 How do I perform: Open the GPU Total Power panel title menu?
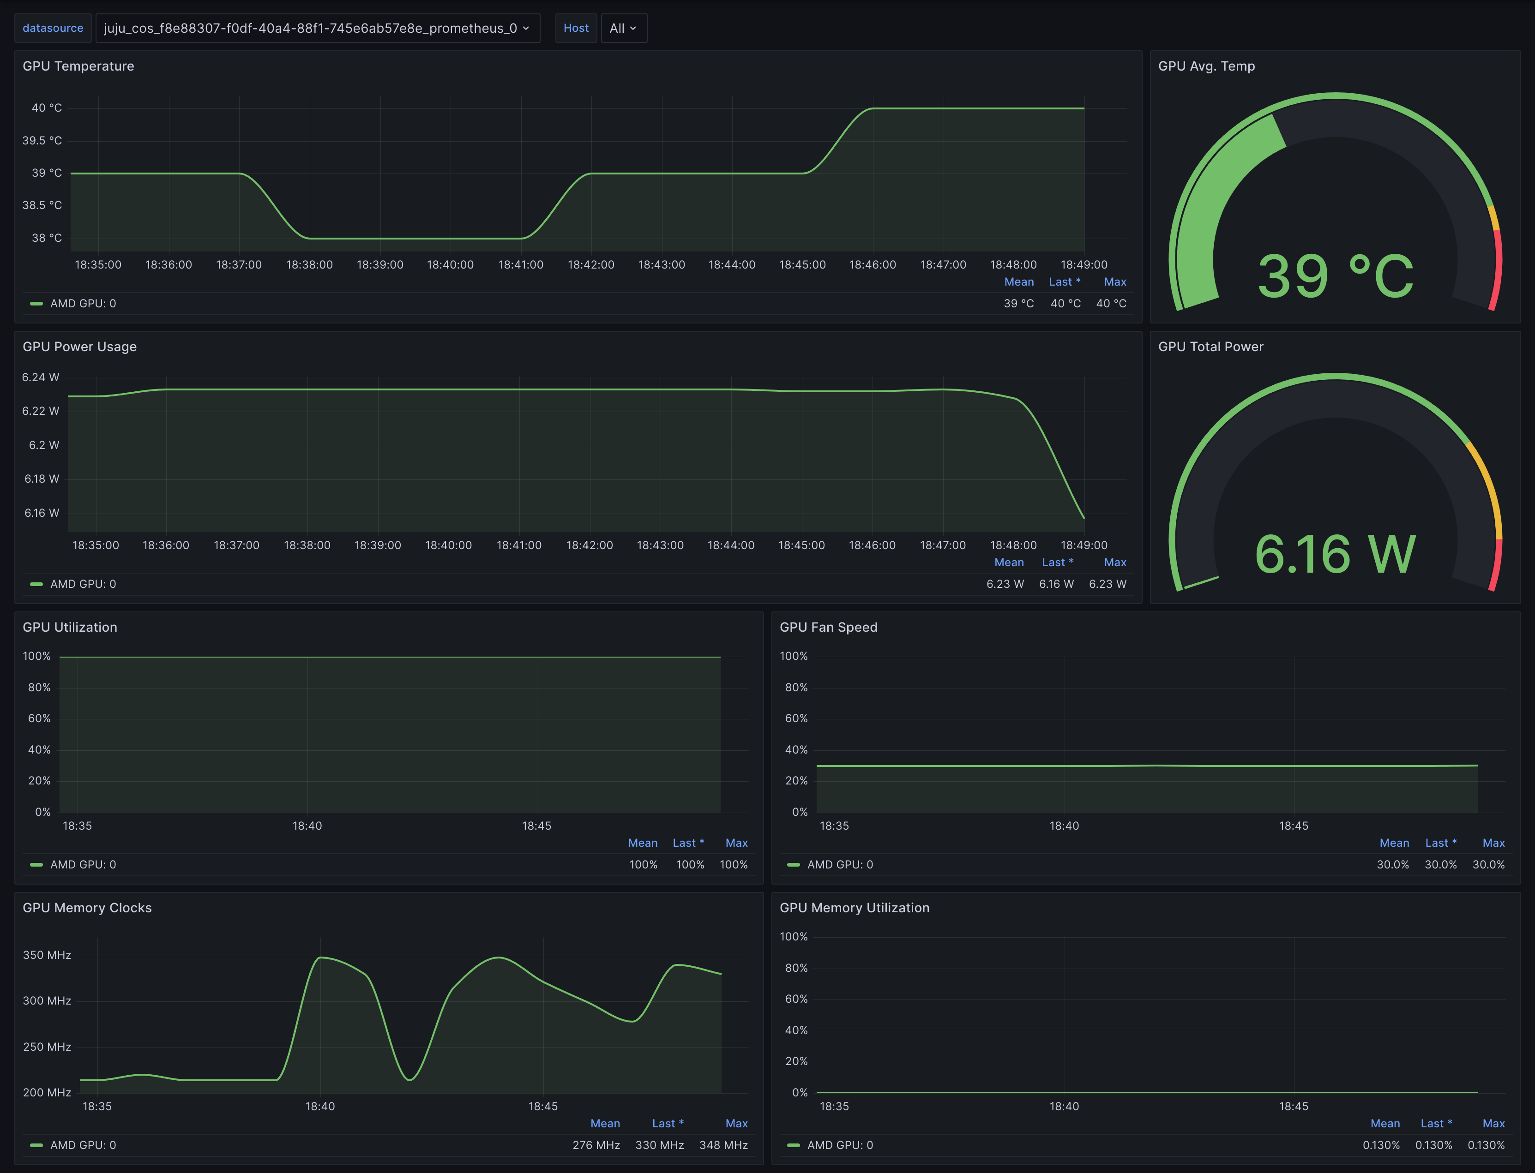(1210, 347)
